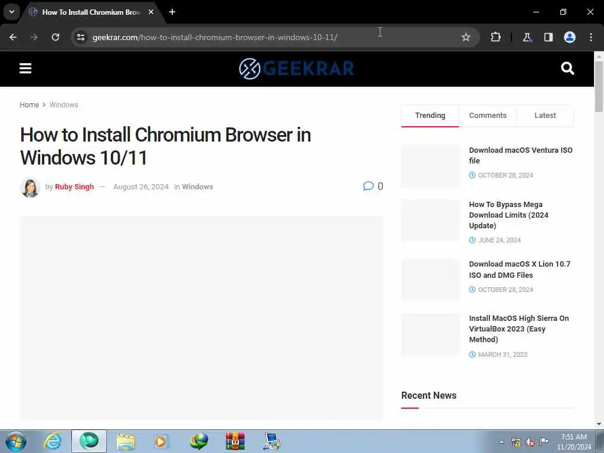Reload the current page
This screenshot has width=604, height=453.
tap(55, 37)
